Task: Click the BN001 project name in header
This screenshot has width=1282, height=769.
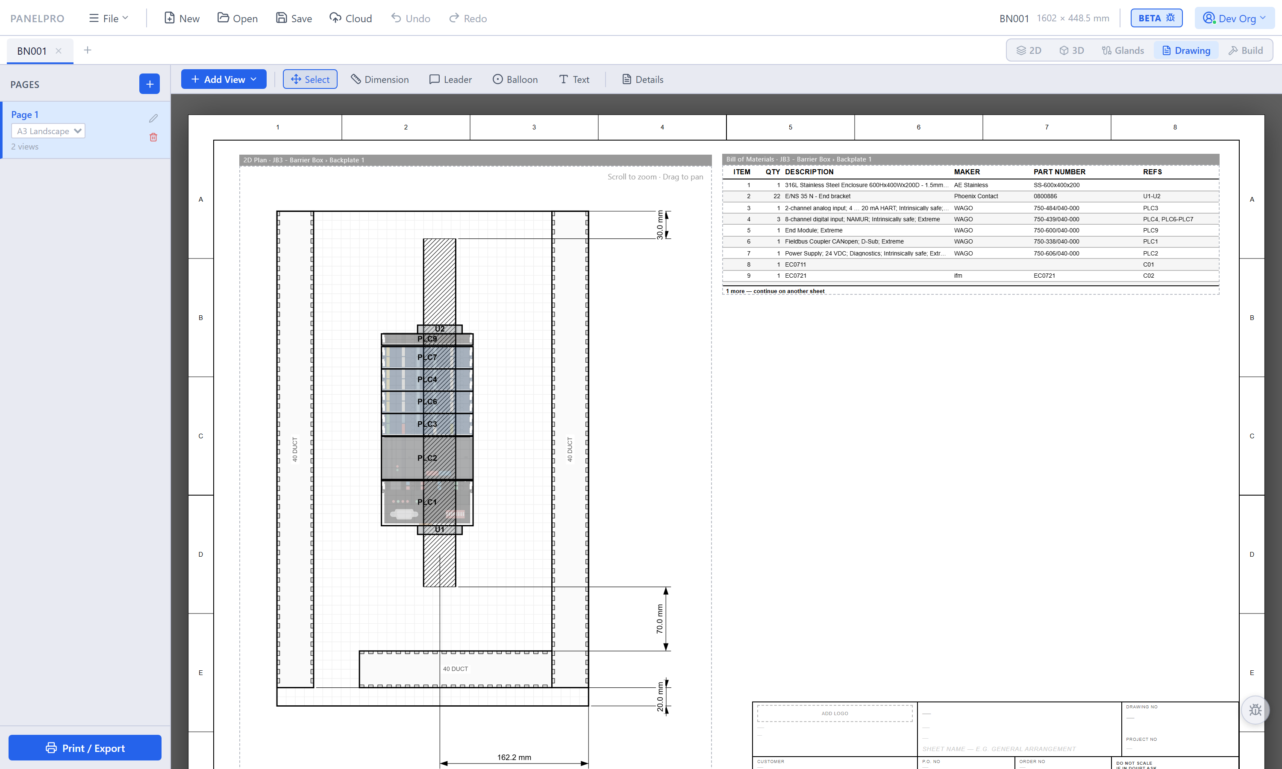Action: 1014,18
